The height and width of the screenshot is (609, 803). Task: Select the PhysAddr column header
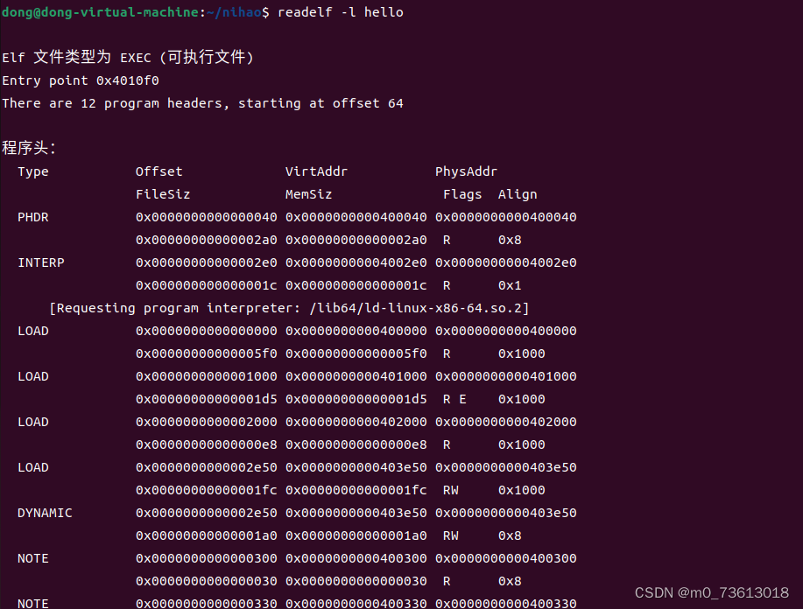[x=466, y=171]
